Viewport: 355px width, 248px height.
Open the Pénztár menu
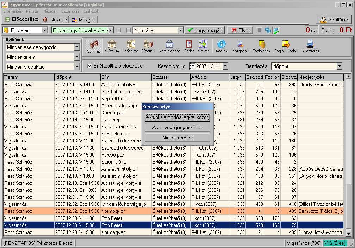coord(32,11)
